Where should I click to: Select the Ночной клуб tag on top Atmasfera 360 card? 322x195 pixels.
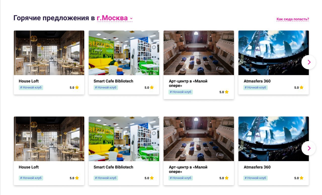pyautogui.click(x=255, y=88)
